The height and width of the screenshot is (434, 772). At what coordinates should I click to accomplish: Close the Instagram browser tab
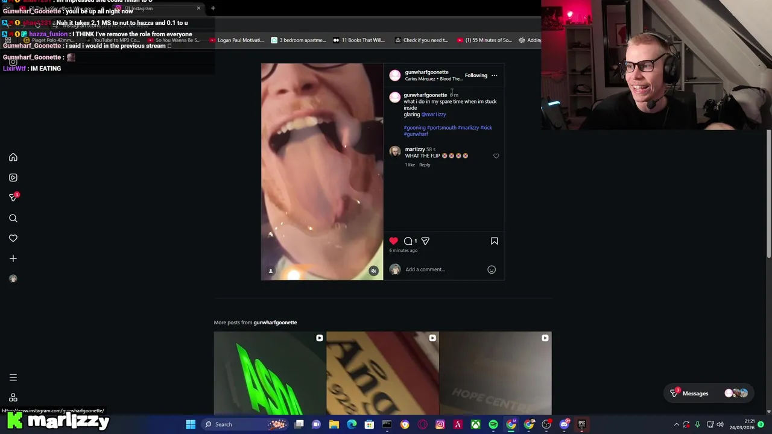point(198,8)
